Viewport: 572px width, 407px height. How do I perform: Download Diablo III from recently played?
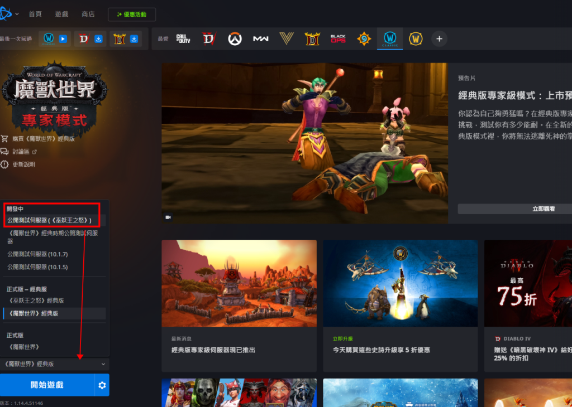[x=134, y=38]
